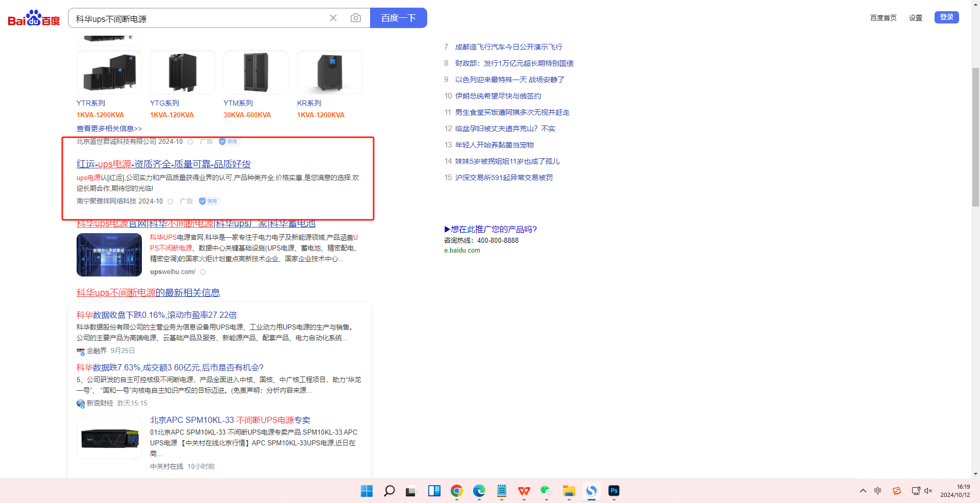Toggle the muted volume icon in tray

[928, 491]
